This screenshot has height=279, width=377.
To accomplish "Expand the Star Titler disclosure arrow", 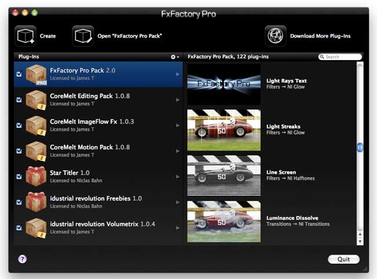I will pyautogui.click(x=178, y=177).
